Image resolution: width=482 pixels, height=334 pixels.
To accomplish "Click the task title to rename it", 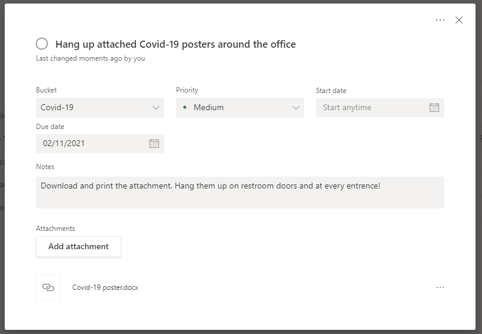I will pos(175,44).
